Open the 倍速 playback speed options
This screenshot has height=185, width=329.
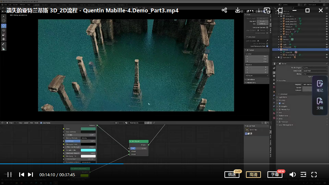(x=232, y=175)
